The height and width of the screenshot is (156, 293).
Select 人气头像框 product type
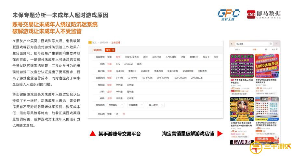[x=171, y=57]
